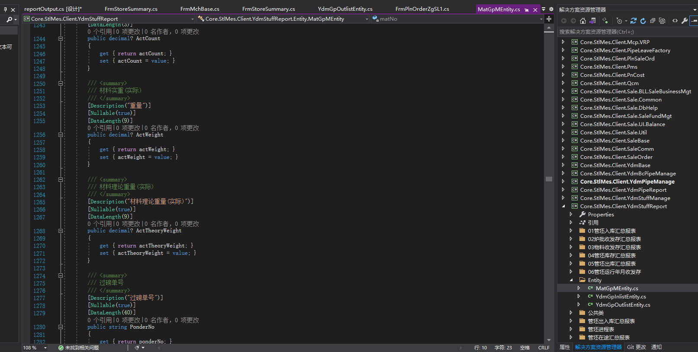Toggle the pin on MatGpMEntity.cs tab
Viewport: 698px width, 352px height.
[x=527, y=10]
